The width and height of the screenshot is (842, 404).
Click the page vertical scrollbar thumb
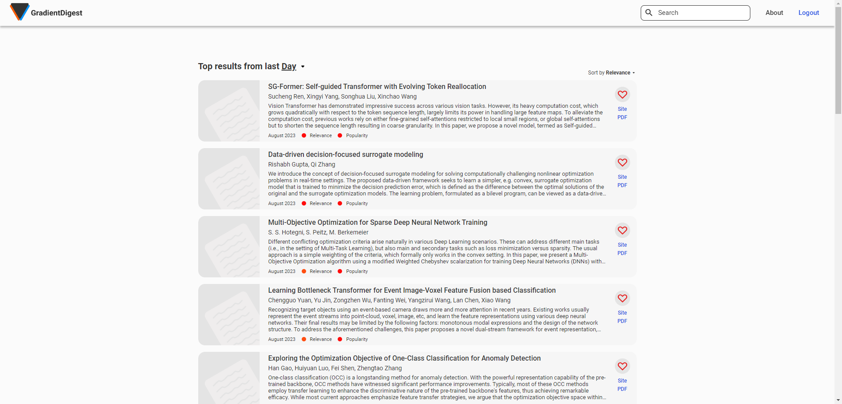(838, 60)
